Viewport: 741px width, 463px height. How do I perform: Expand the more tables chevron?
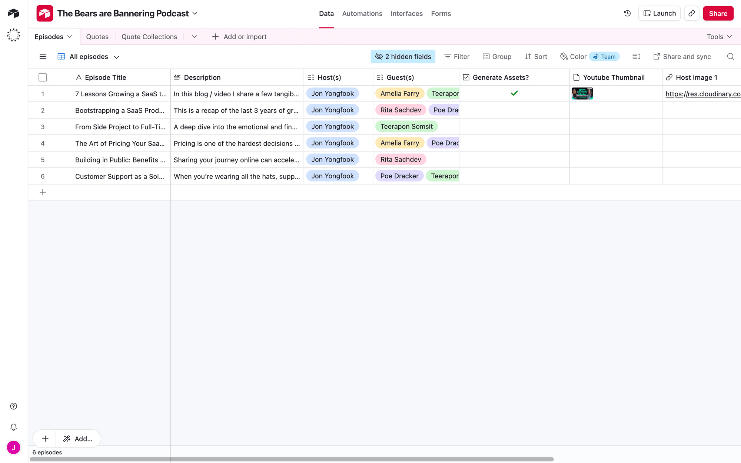194,36
